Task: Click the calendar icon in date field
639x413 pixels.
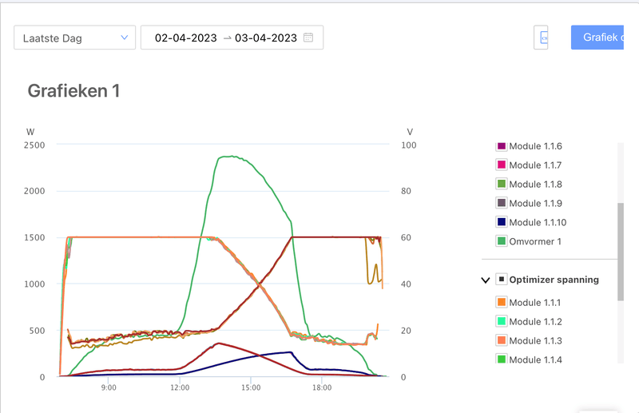Action: coord(308,38)
